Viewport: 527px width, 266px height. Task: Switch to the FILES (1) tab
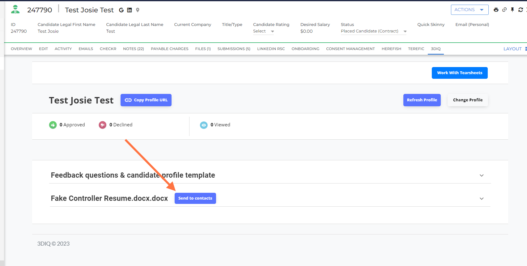click(x=203, y=49)
